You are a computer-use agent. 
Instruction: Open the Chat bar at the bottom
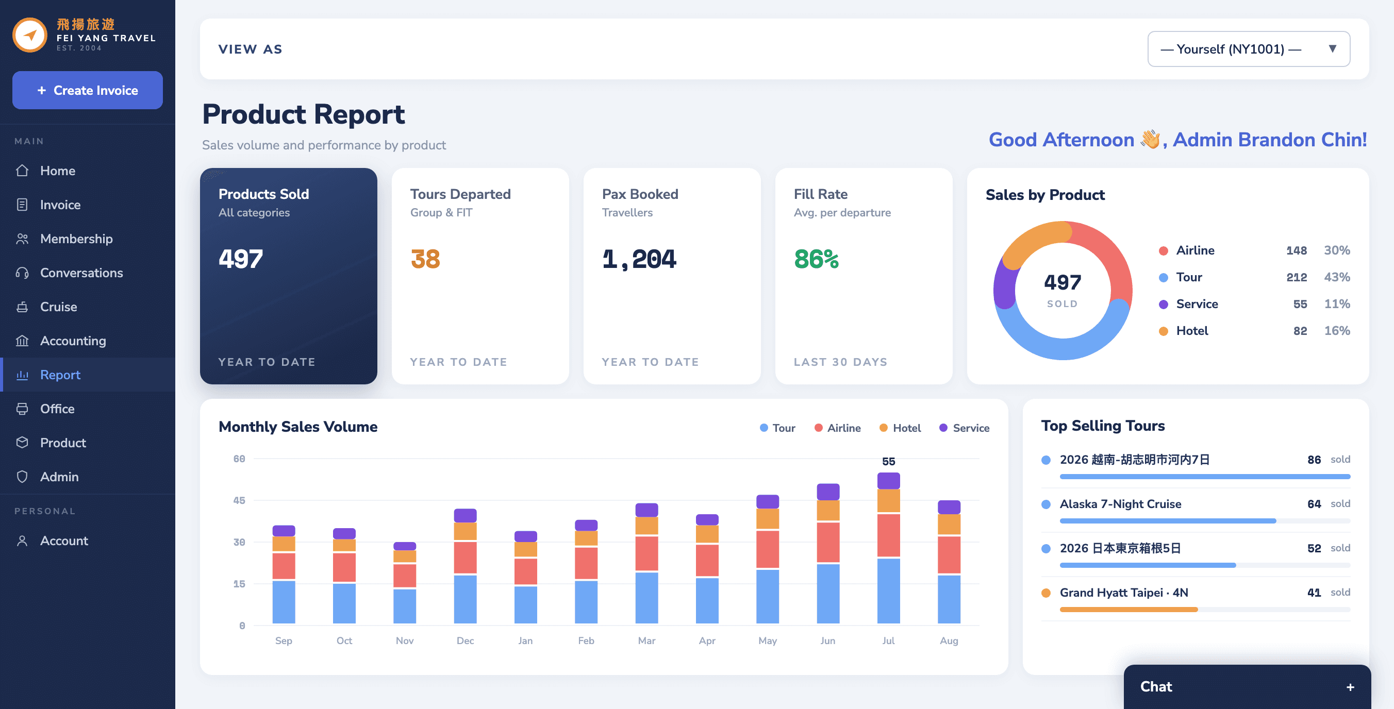click(x=1247, y=687)
